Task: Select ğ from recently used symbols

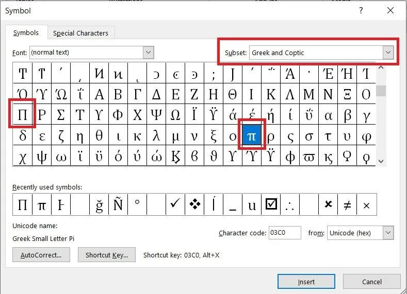Action: (99, 204)
